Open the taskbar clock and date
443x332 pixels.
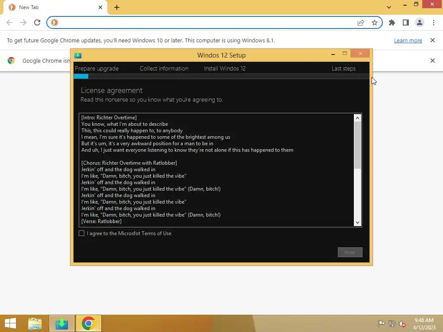(424, 323)
